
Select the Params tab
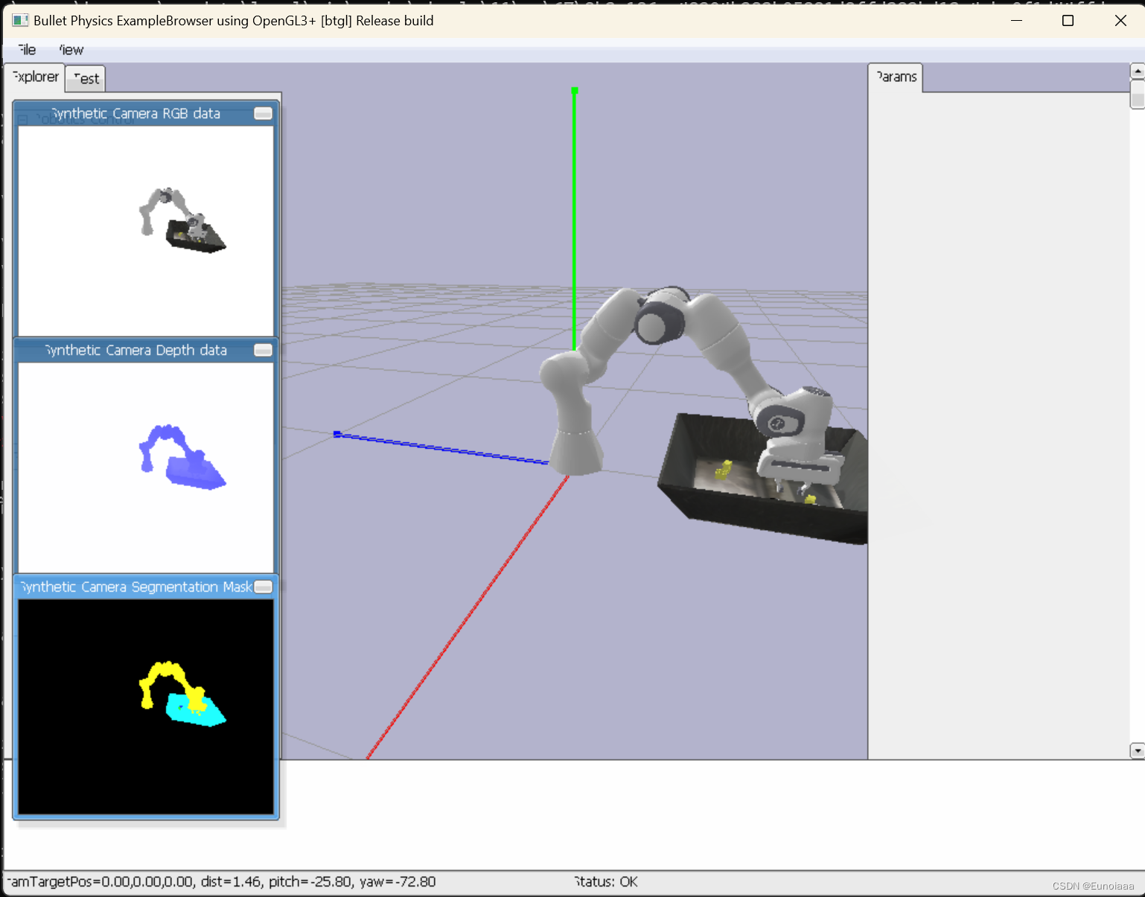(896, 77)
